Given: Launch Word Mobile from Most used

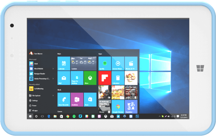Looking at the screenshot, I should (36, 68).
